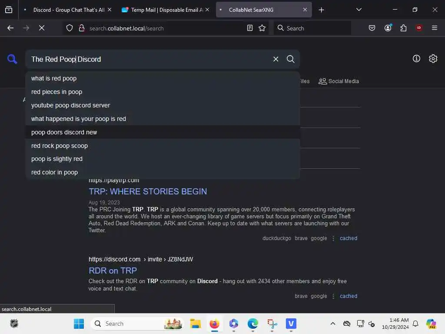
Task: List all tabs dropdown arrow
Action: click(359, 10)
